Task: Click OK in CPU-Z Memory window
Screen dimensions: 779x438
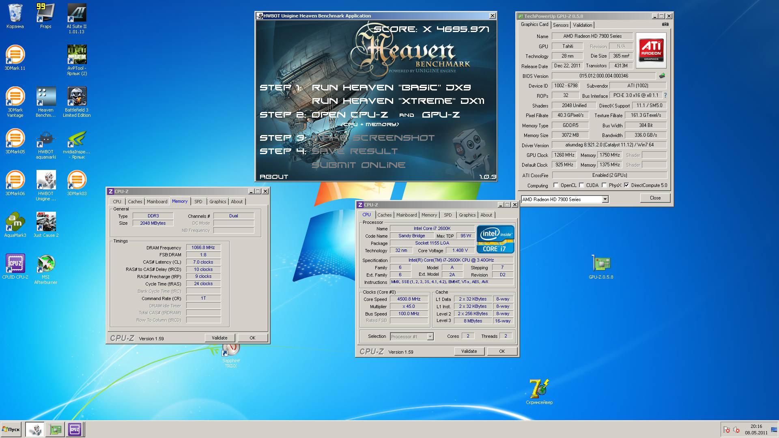Action: coord(252,338)
